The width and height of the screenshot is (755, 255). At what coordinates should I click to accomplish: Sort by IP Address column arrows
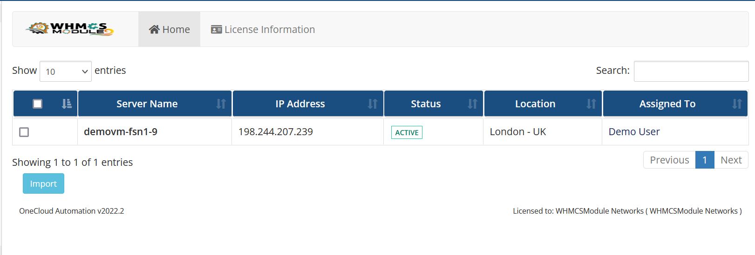pos(373,104)
